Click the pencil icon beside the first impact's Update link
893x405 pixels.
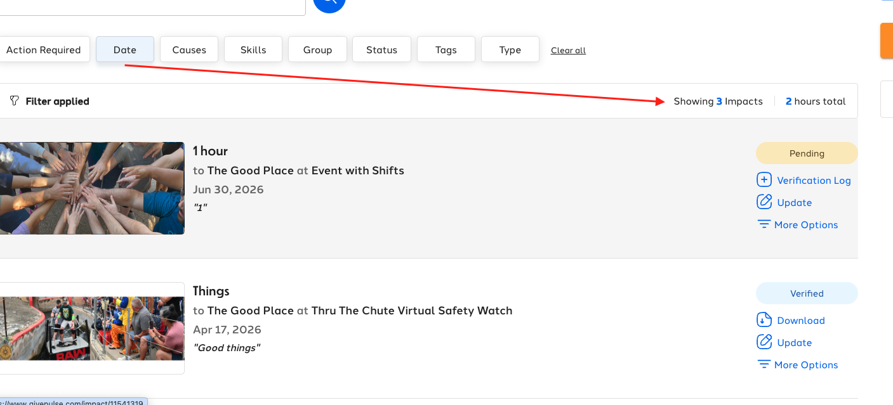(764, 202)
